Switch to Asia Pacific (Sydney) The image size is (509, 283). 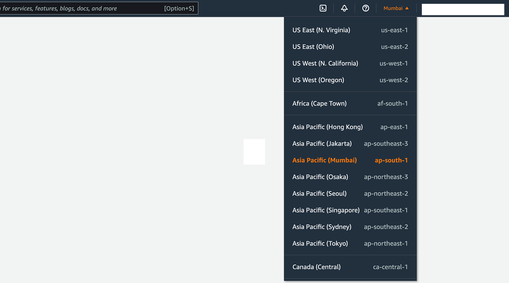click(350, 227)
